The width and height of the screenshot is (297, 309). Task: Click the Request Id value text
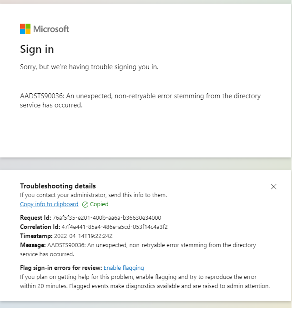pyautogui.click(x=107, y=218)
